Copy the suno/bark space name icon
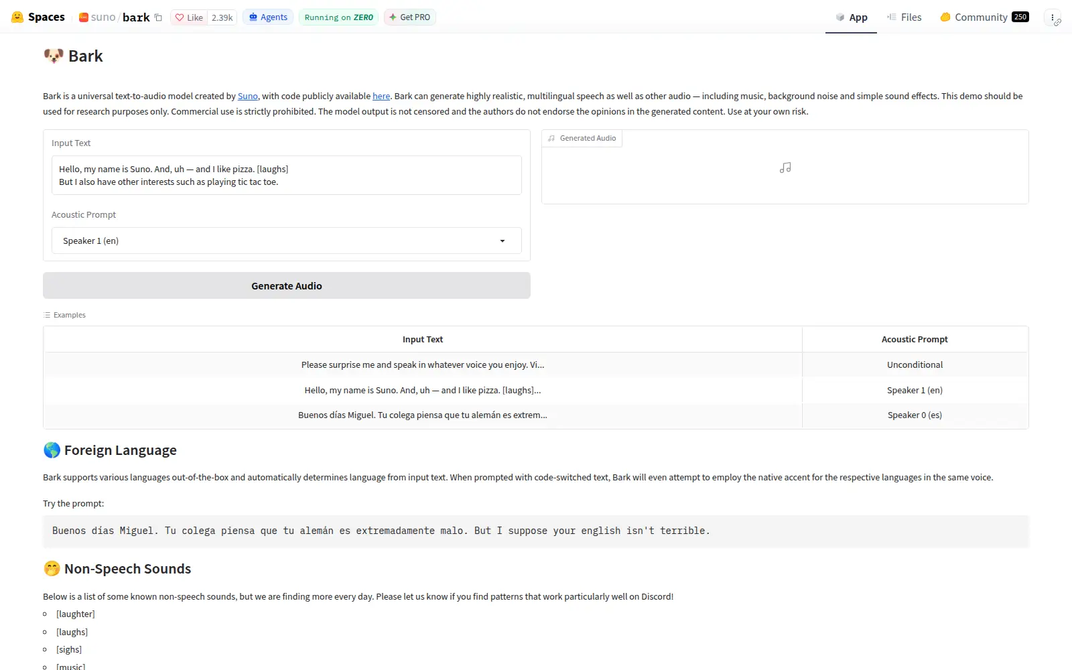Image resolution: width=1072 pixels, height=670 pixels. 158,17
